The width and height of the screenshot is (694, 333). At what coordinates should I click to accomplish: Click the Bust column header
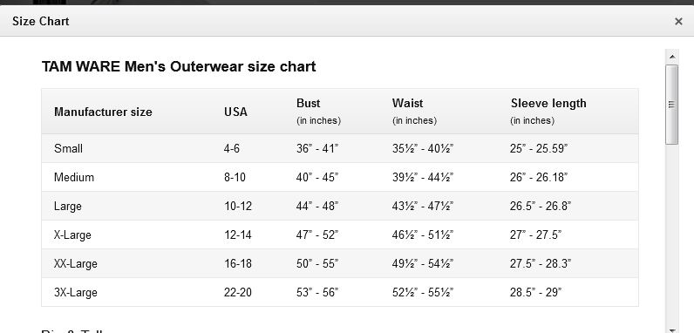click(x=308, y=103)
